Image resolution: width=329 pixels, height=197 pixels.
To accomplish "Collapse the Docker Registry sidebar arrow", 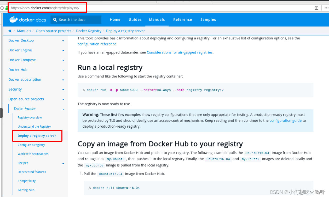I will (63, 109).
